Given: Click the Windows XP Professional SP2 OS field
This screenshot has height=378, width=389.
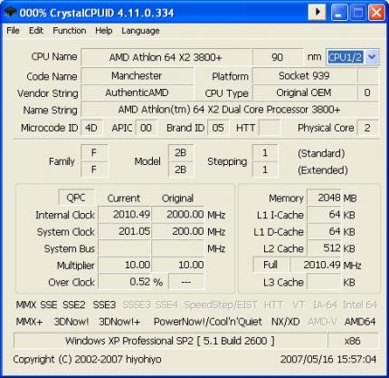Looking at the screenshot, I should coord(170,341).
